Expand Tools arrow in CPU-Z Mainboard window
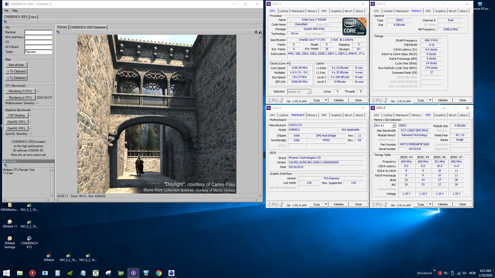 [326, 204]
